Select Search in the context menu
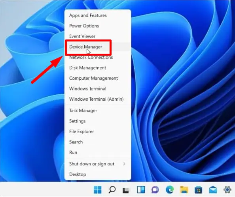Viewport: 235px width, 197px height. (x=98, y=142)
